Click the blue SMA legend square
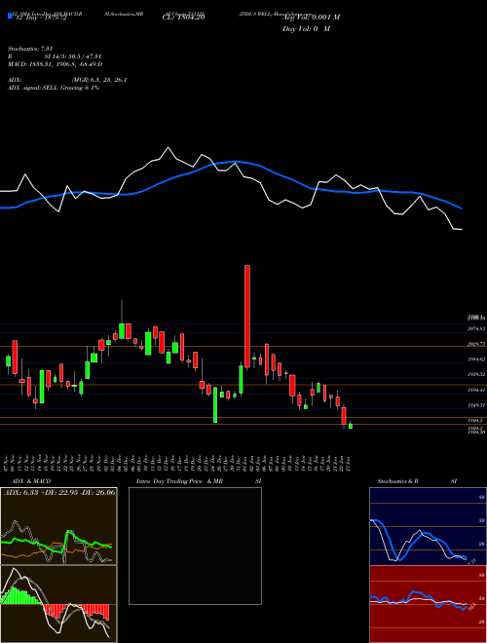Image resolution: width=487 pixels, height=643 pixels. coord(10,16)
